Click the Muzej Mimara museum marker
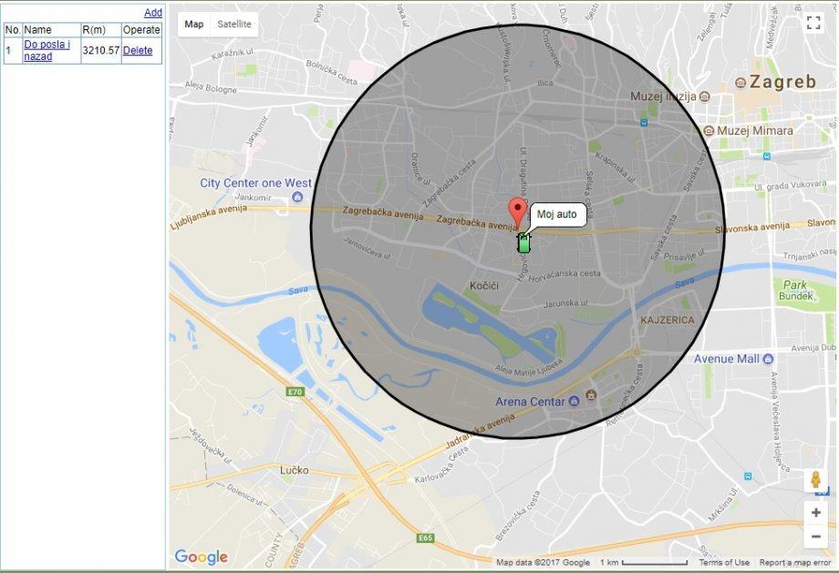The image size is (839, 573). [x=709, y=130]
